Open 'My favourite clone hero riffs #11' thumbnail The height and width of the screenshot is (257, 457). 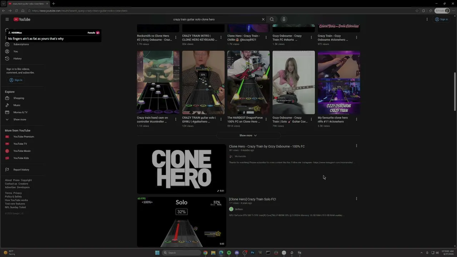click(339, 82)
